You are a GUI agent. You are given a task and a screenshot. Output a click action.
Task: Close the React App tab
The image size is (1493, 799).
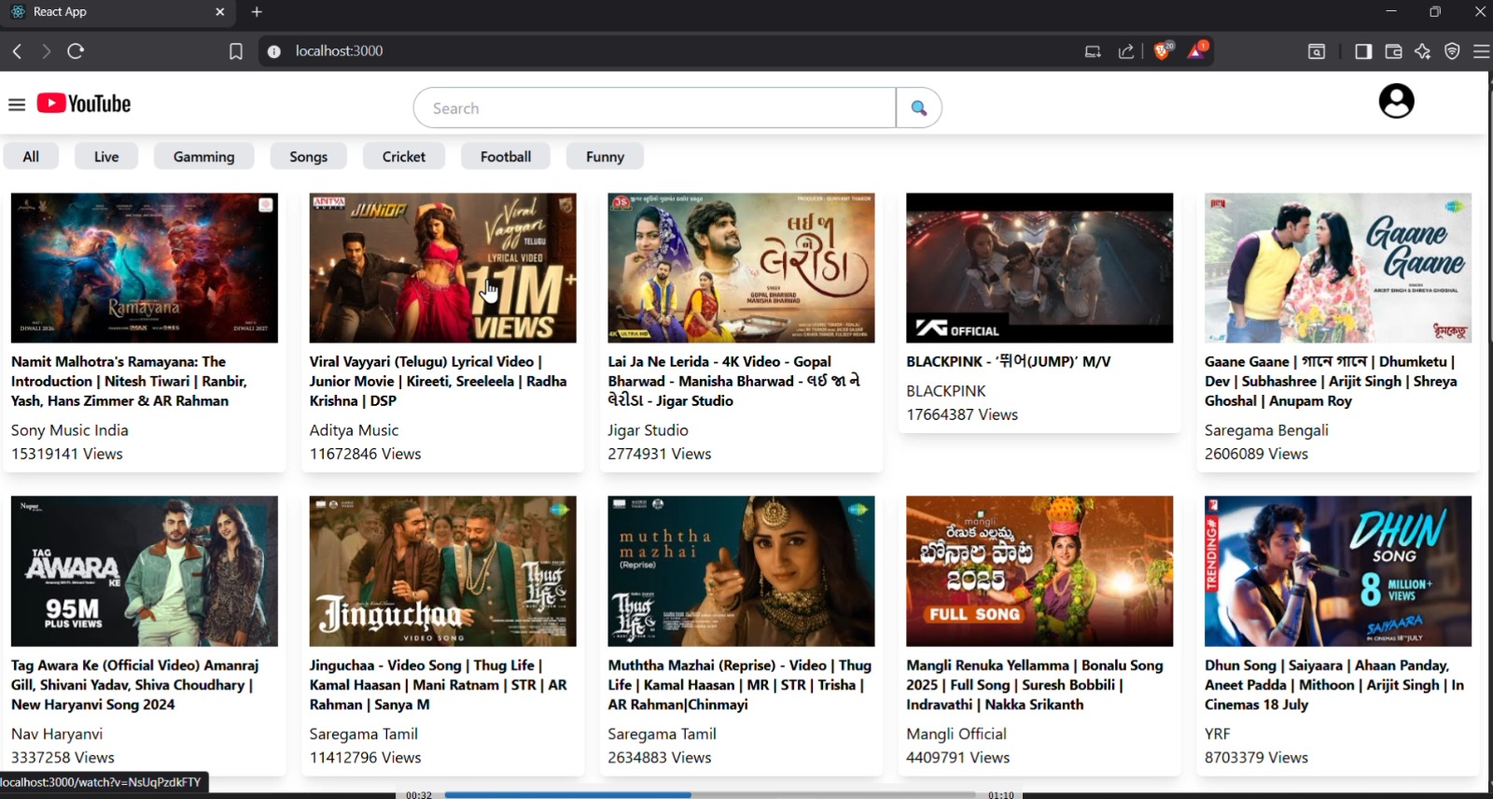(x=220, y=12)
